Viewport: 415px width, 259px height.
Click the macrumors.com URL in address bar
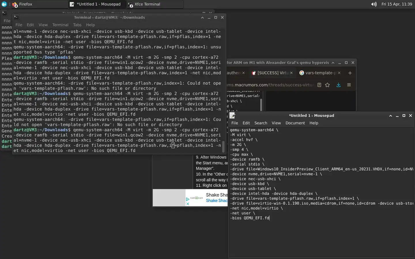point(270,85)
